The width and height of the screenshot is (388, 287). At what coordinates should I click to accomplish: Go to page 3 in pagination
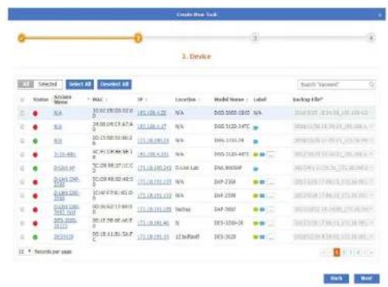pos(351,252)
